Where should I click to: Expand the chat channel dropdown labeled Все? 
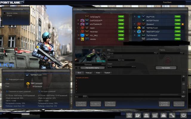tap(85, 97)
